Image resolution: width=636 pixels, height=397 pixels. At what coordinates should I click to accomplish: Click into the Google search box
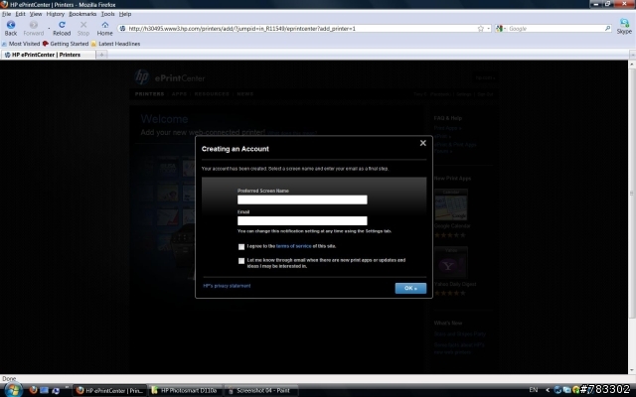[555, 29]
